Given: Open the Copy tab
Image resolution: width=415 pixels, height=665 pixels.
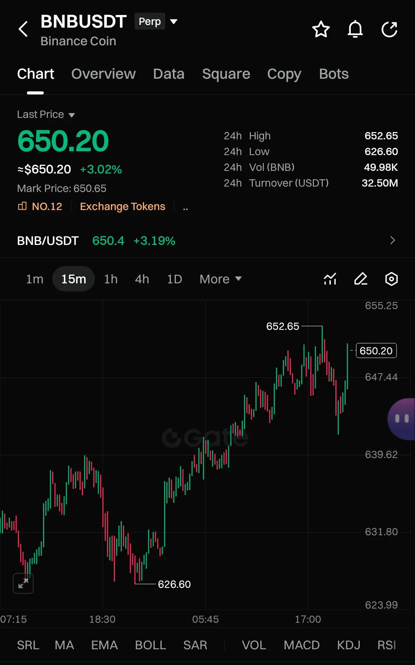Looking at the screenshot, I should [x=284, y=74].
